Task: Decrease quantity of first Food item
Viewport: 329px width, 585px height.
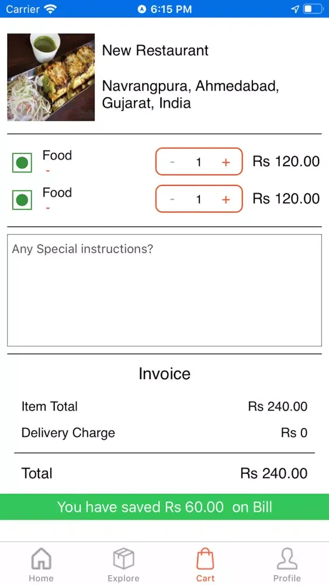Action: (x=172, y=162)
